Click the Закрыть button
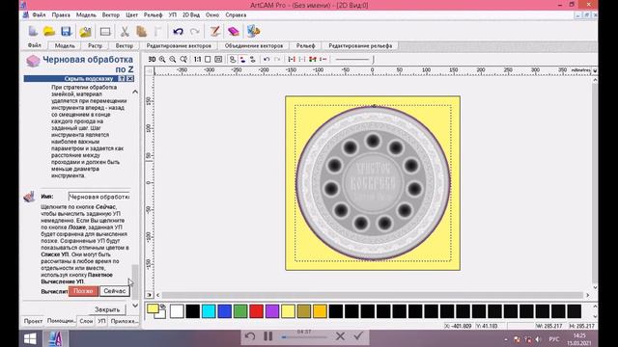 [x=107, y=309]
